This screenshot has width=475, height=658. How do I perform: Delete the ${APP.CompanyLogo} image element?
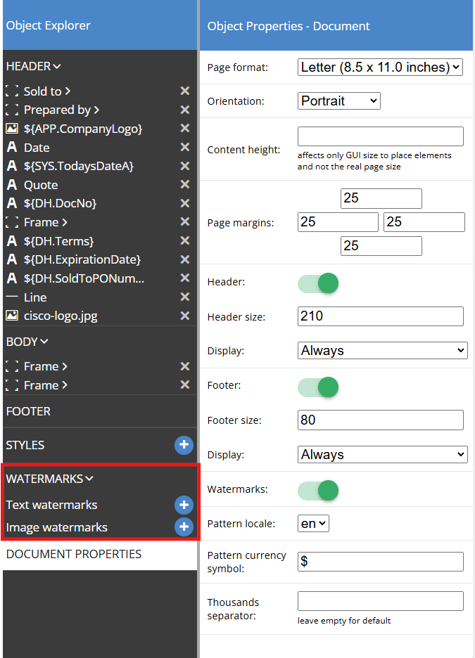point(184,129)
